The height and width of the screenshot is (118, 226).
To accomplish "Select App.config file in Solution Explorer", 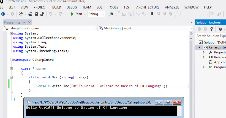I will point(220,62).
